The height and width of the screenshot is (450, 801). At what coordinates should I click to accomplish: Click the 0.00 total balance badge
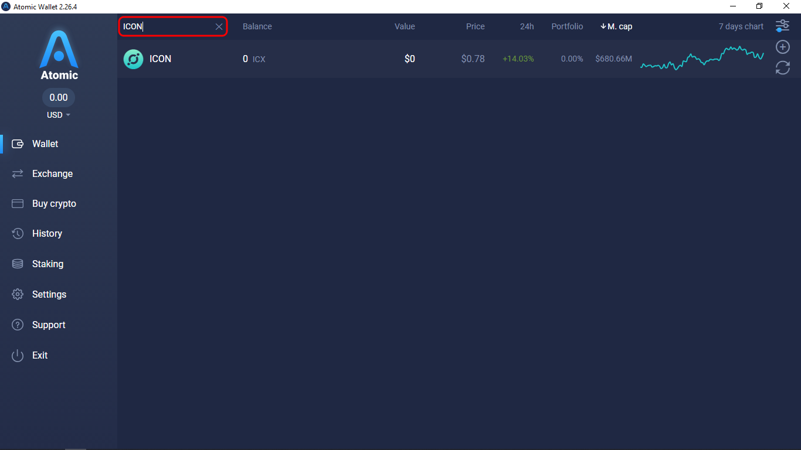point(59,97)
